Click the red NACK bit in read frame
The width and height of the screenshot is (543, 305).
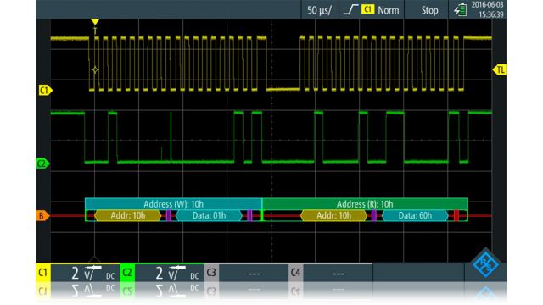pyautogui.click(x=456, y=215)
